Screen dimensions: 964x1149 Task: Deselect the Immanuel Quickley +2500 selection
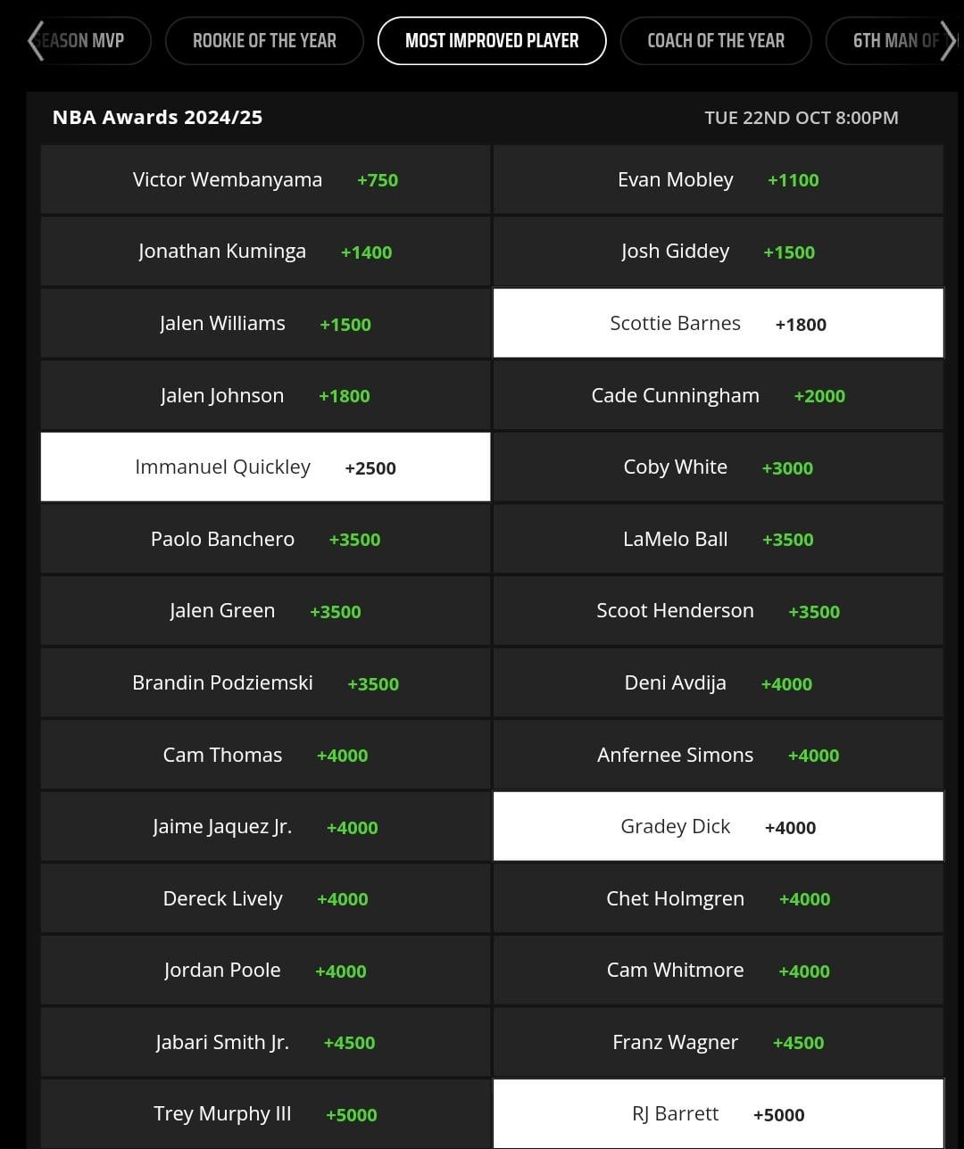coord(265,467)
